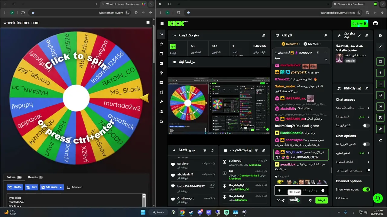The height and width of the screenshot is (217, 387).
Task: Click the info icon in right rail
Action: coord(380,36)
